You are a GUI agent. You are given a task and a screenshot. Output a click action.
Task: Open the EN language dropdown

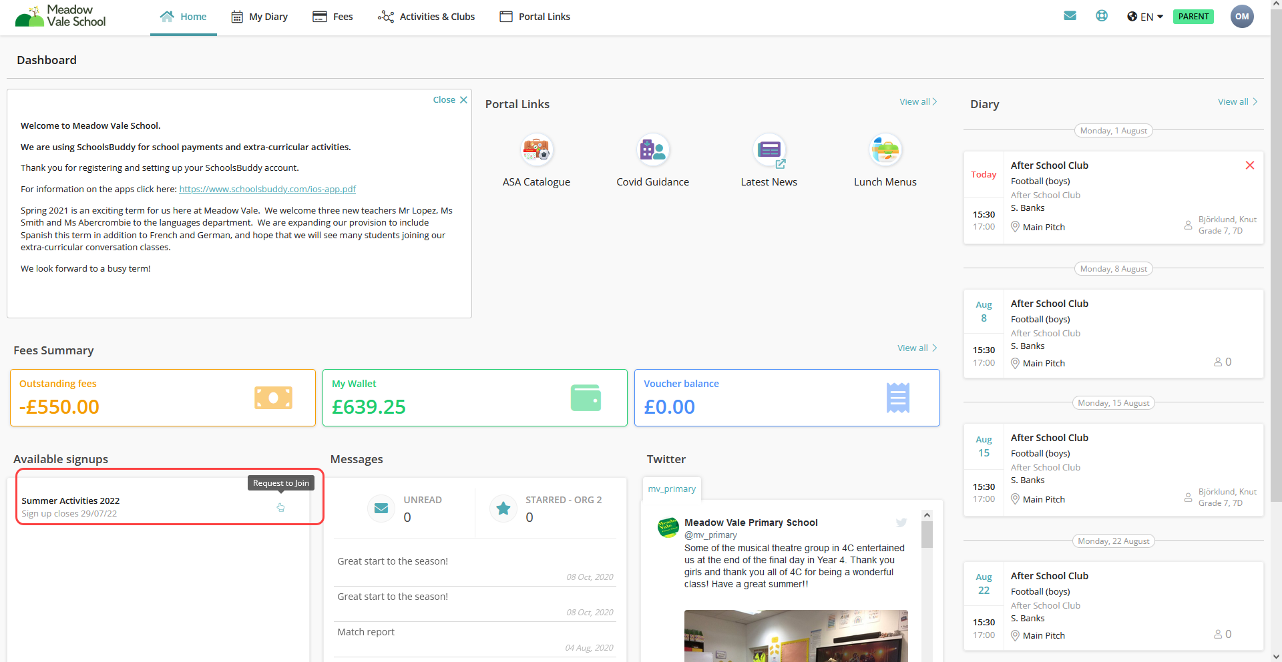click(1145, 17)
